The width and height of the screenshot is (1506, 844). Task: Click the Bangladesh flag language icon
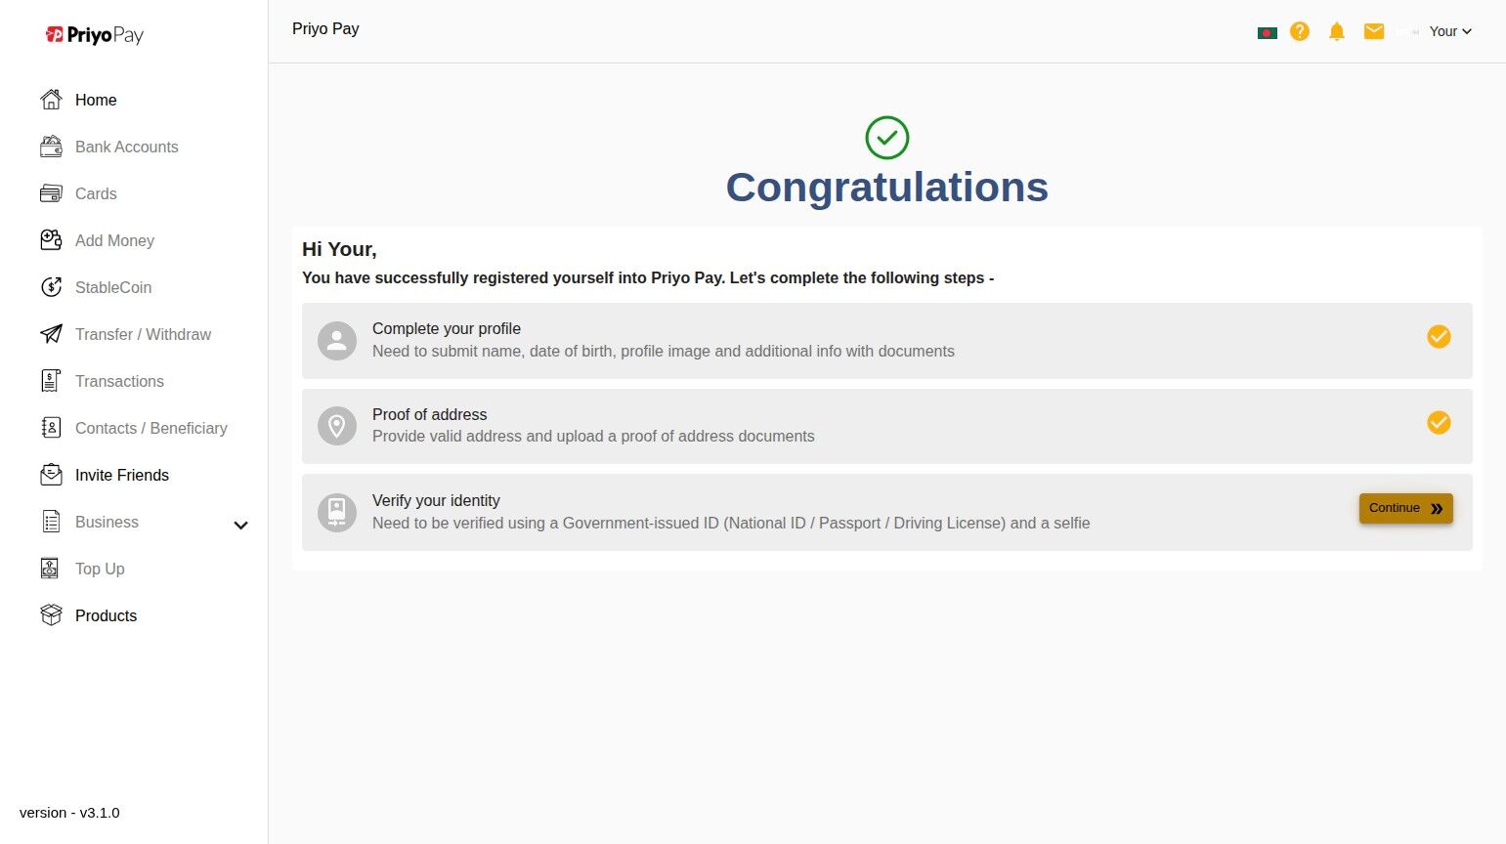[x=1267, y=32]
